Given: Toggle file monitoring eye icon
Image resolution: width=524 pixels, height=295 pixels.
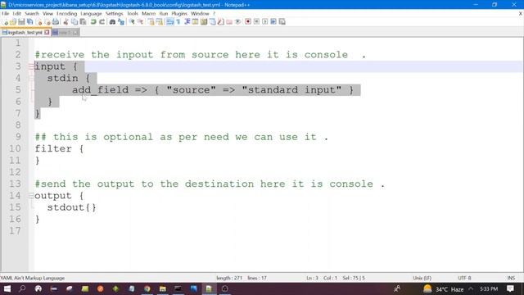Looking at the screenshot, I should 237,22.
